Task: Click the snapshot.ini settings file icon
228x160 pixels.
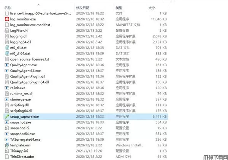Action: (7, 128)
